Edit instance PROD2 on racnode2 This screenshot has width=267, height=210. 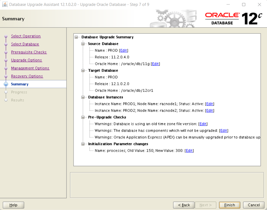tap(209, 110)
